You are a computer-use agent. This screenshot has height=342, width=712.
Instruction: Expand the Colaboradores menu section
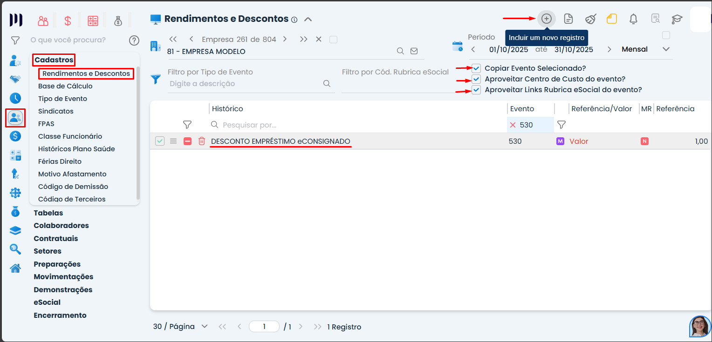[61, 226]
